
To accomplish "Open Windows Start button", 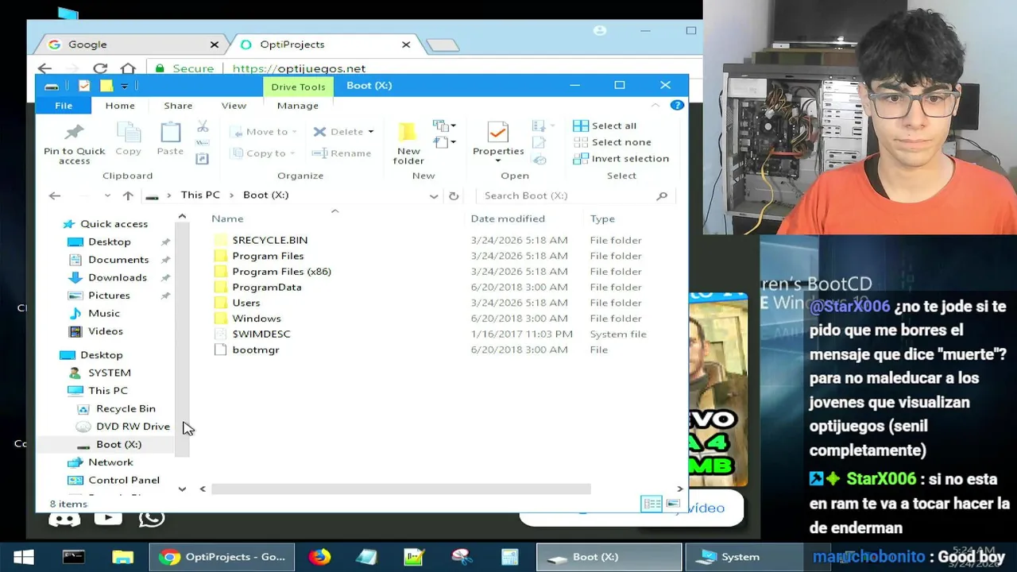I will pyautogui.click(x=23, y=557).
